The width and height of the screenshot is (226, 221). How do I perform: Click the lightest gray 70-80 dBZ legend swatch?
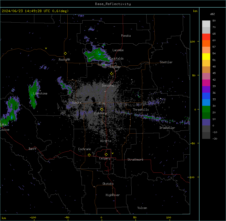click(206, 24)
